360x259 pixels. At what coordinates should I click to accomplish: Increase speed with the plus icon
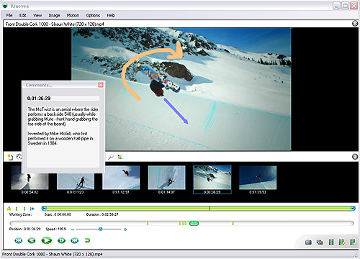125,230
